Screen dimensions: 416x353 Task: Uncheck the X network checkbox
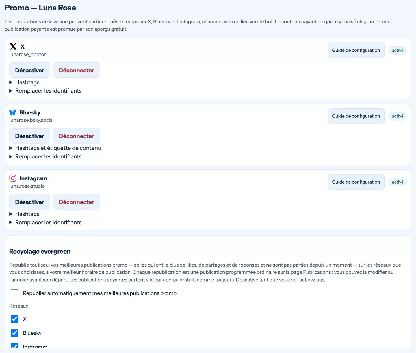tap(14, 319)
